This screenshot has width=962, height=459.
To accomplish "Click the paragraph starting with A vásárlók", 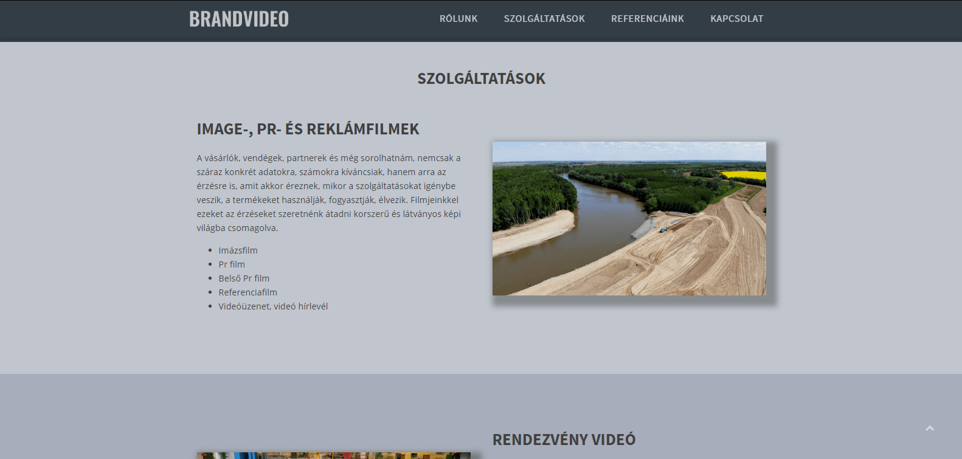I will (x=328, y=193).
